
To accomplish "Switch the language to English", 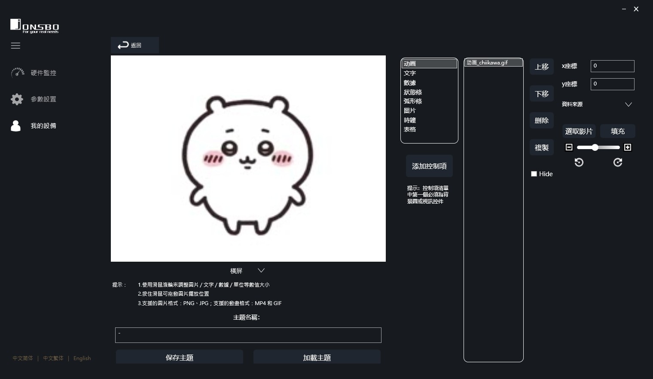I will point(82,358).
